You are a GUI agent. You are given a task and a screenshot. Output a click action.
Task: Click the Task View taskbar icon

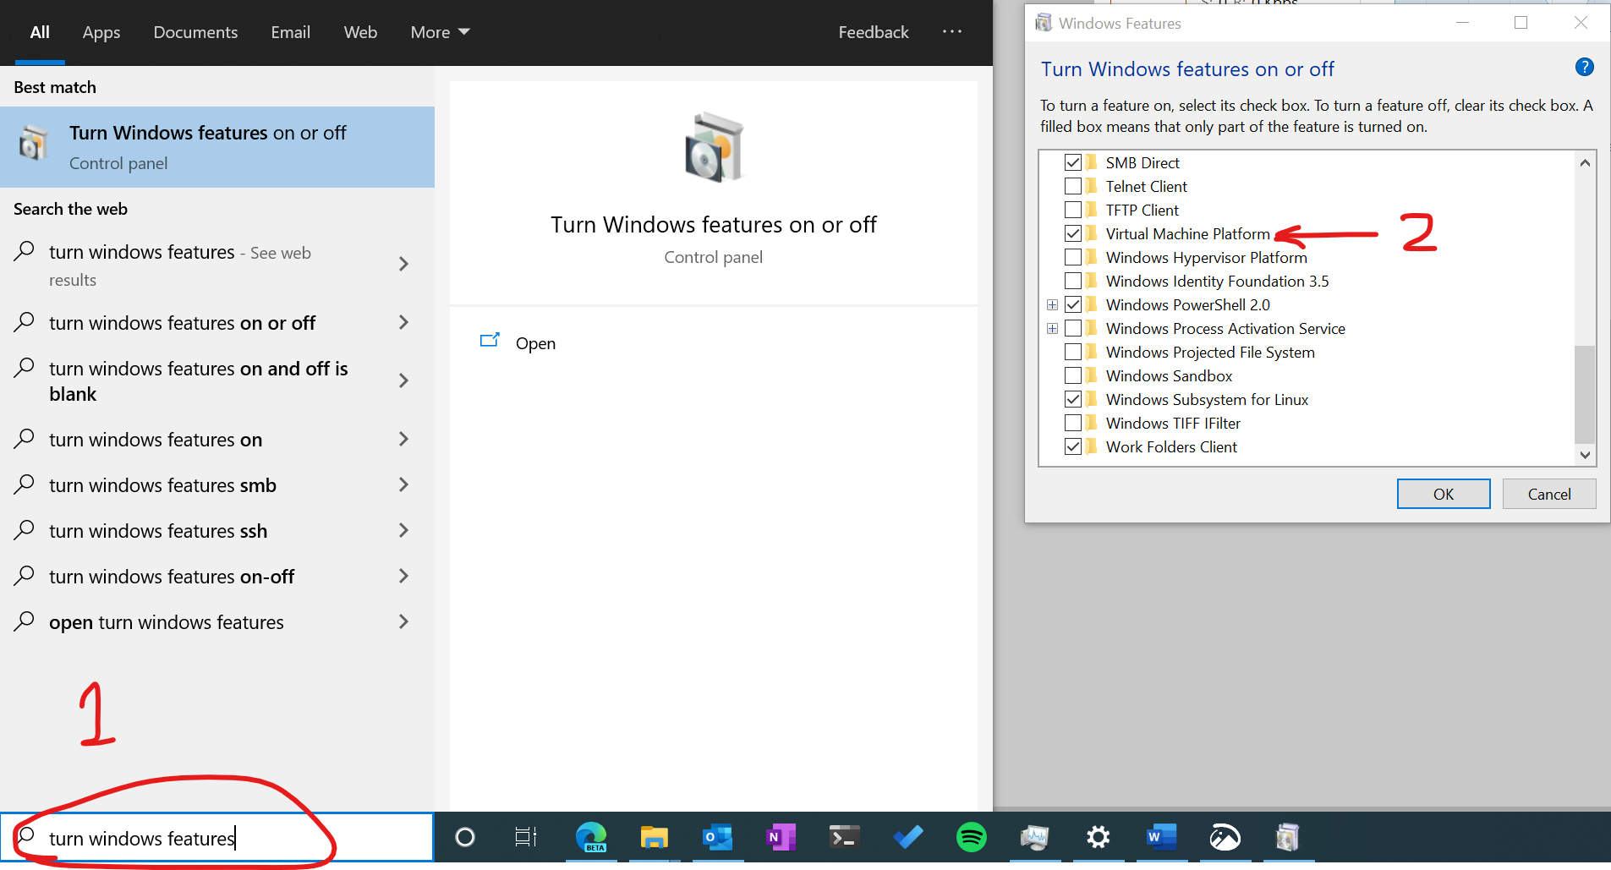(526, 838)
